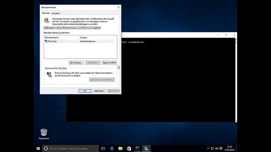Viewport: 271px width, 152px height.
Task: Click the Benutzername column header
Action: tap(61, 38)
